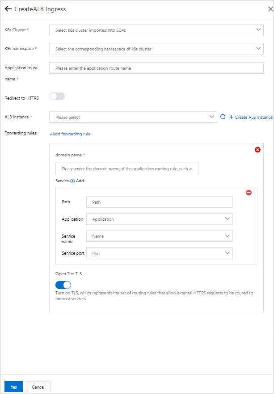Open the ALB Instance Please Select dropdown
Screen dimensions: 274x394
click(133, 117)
